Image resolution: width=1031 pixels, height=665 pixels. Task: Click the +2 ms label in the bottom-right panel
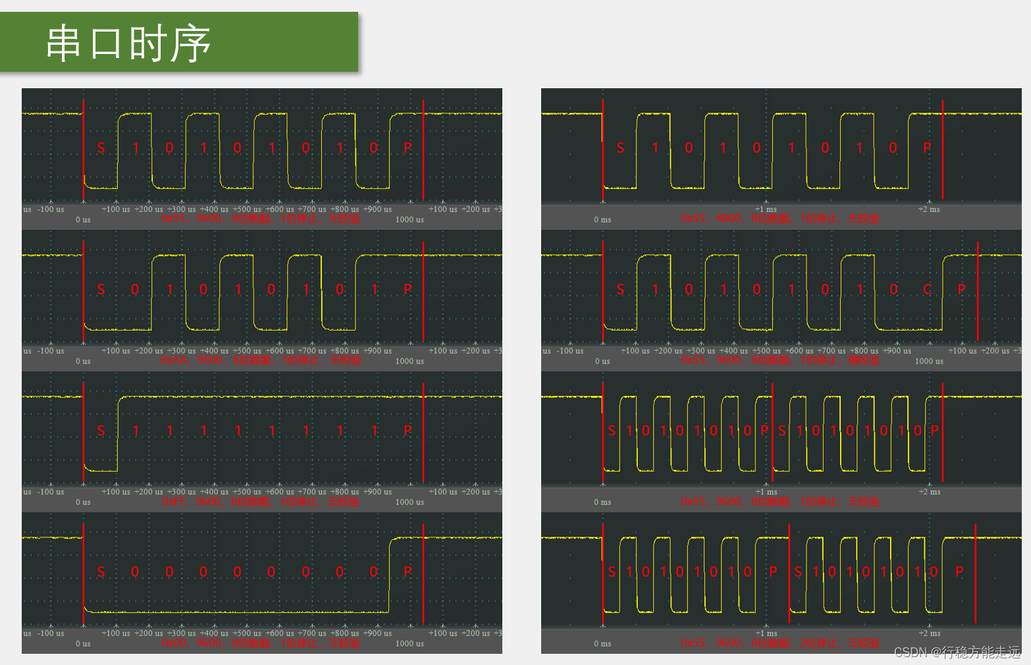click(929, 633)
